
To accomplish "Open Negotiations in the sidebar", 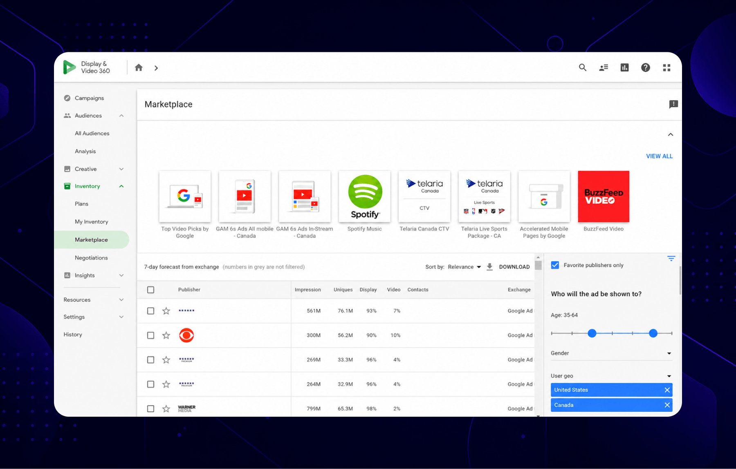I will click(x=91, y=258).
